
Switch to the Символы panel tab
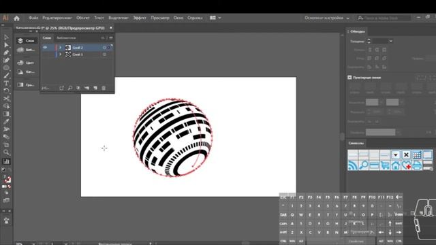click(356, 144)
